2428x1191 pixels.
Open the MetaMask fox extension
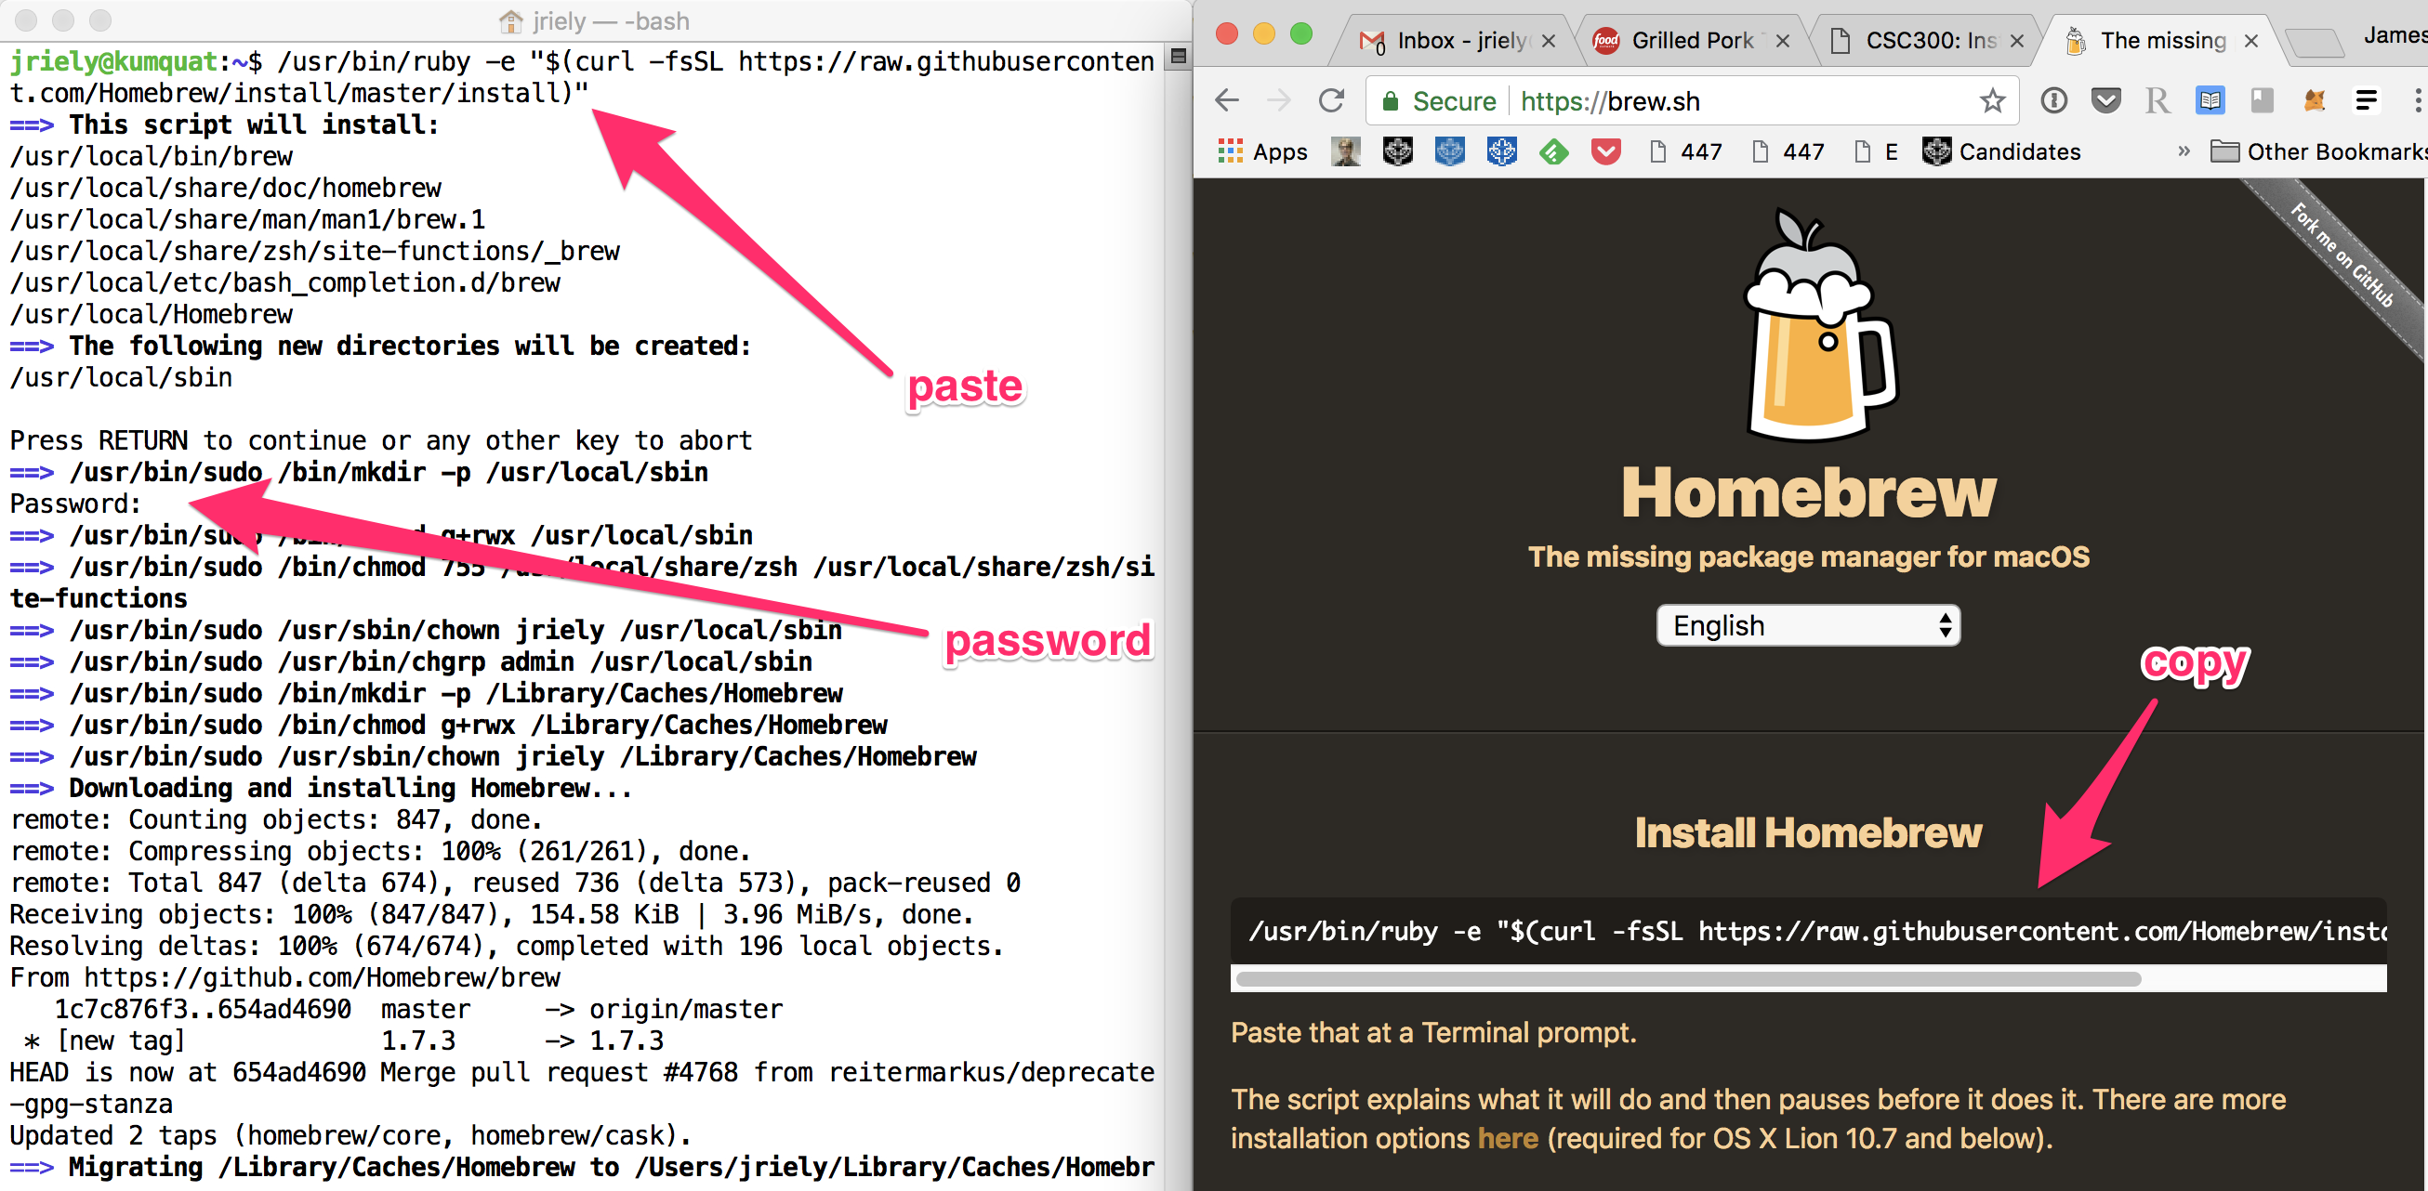click(2315, 101)
